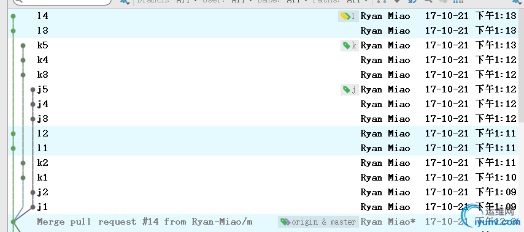Viewport: 524px width, 232px height.
Task: Select commit message k1
Action: (x=42, y=177)
